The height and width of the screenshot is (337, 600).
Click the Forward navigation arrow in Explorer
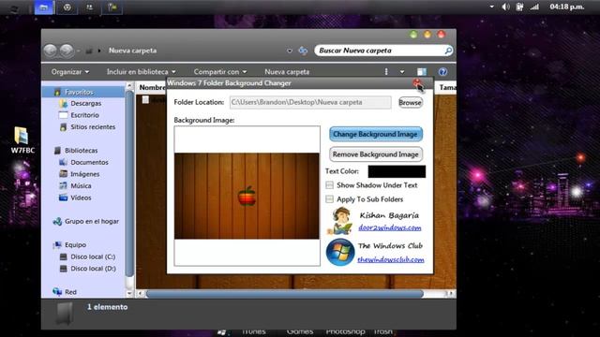click(67, 51)
